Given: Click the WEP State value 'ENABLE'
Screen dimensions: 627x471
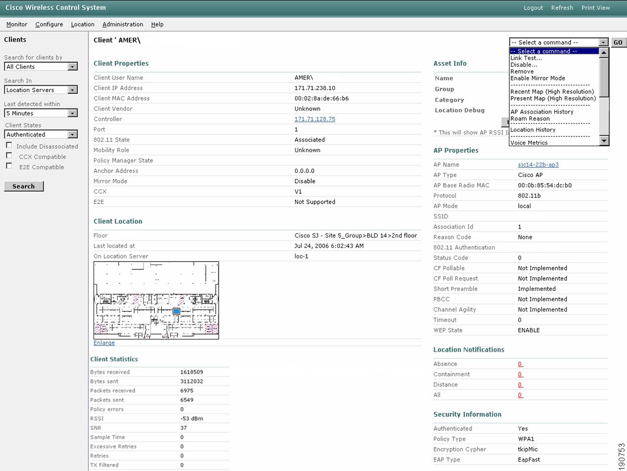Looking at the screenshot, I should (x=528, y=330).
